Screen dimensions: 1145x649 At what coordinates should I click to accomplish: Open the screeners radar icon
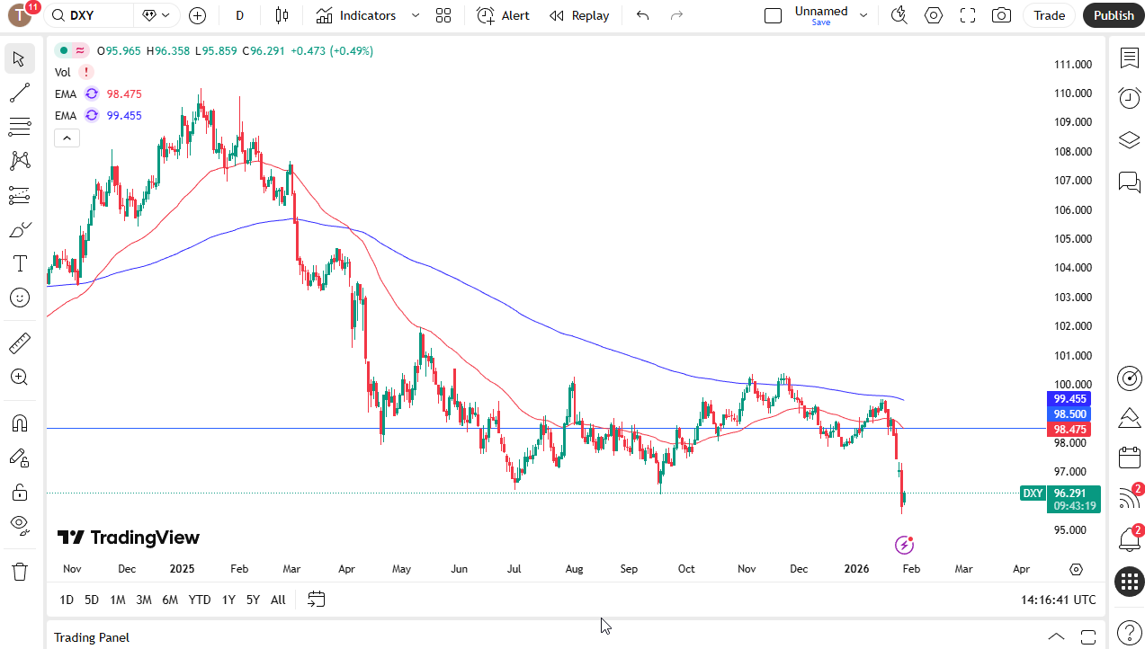[x=1129, y=378]
